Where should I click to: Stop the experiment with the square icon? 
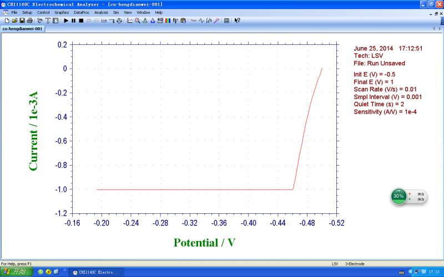point(81,20)
